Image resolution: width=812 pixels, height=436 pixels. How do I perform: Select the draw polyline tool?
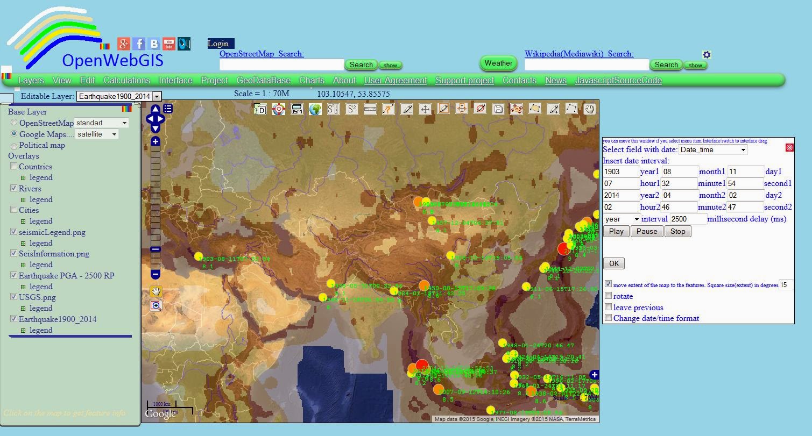point(571,109)
